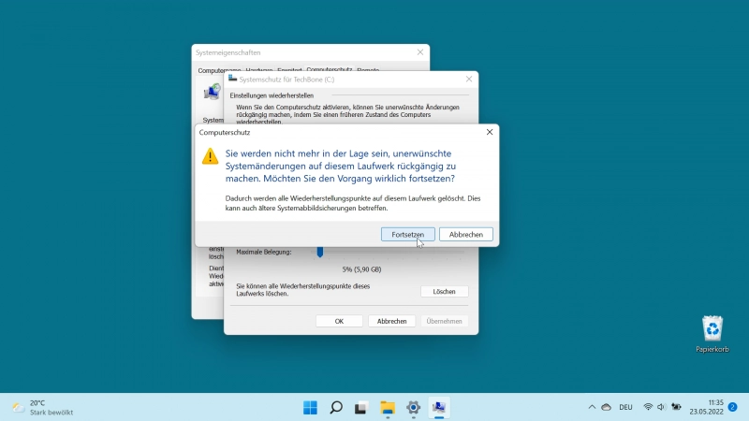
Task: Click the Einstellungen wiederherstellen heading
Action: coord(272,95)
